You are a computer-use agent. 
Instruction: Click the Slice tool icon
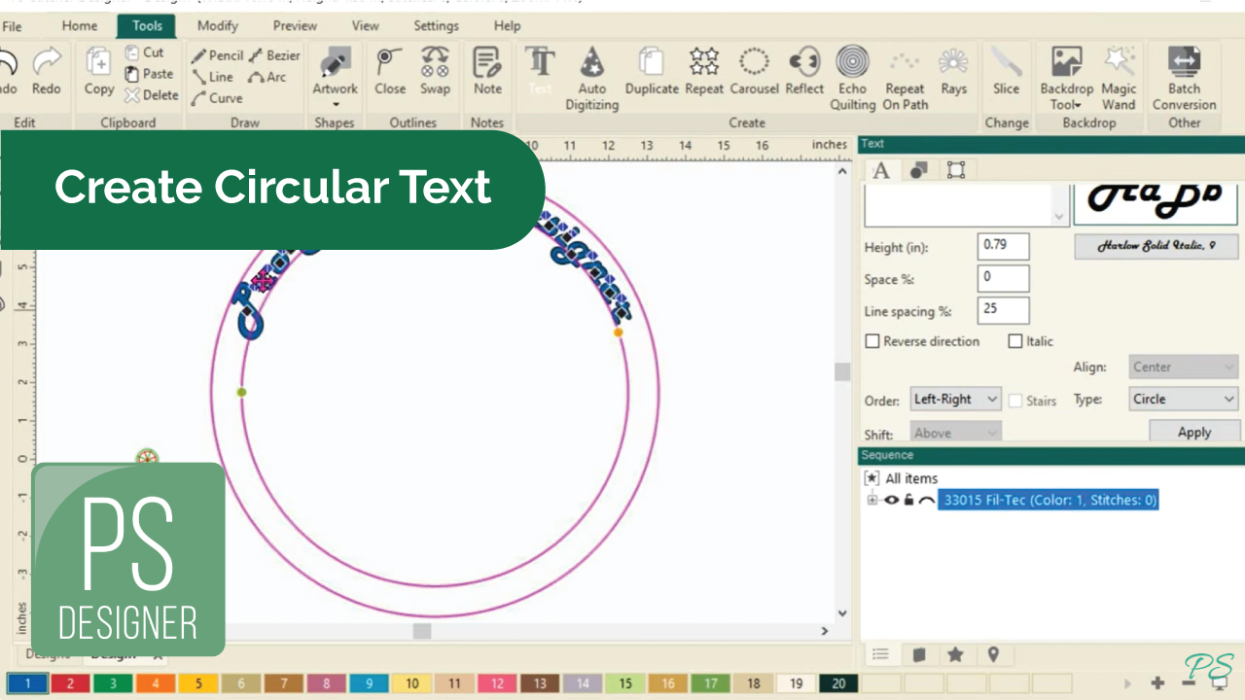coord(1006,73)
